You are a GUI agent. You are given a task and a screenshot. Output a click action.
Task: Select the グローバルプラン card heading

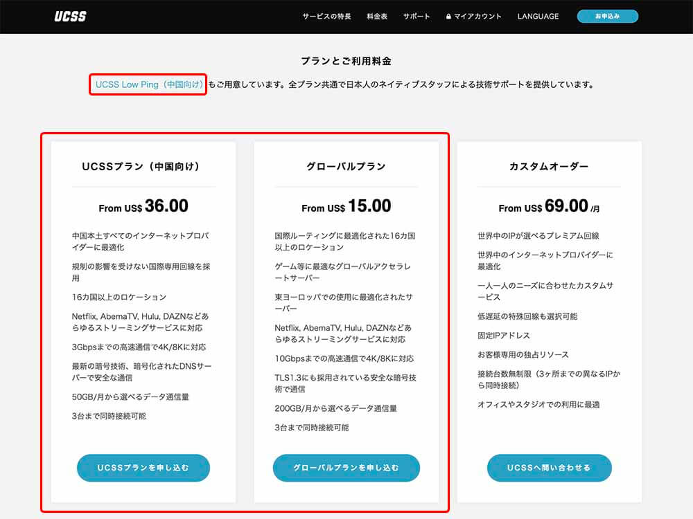click(346, 166)
